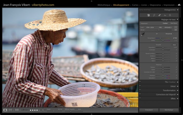
Task: Click the Précédent button
Action: 149,110
